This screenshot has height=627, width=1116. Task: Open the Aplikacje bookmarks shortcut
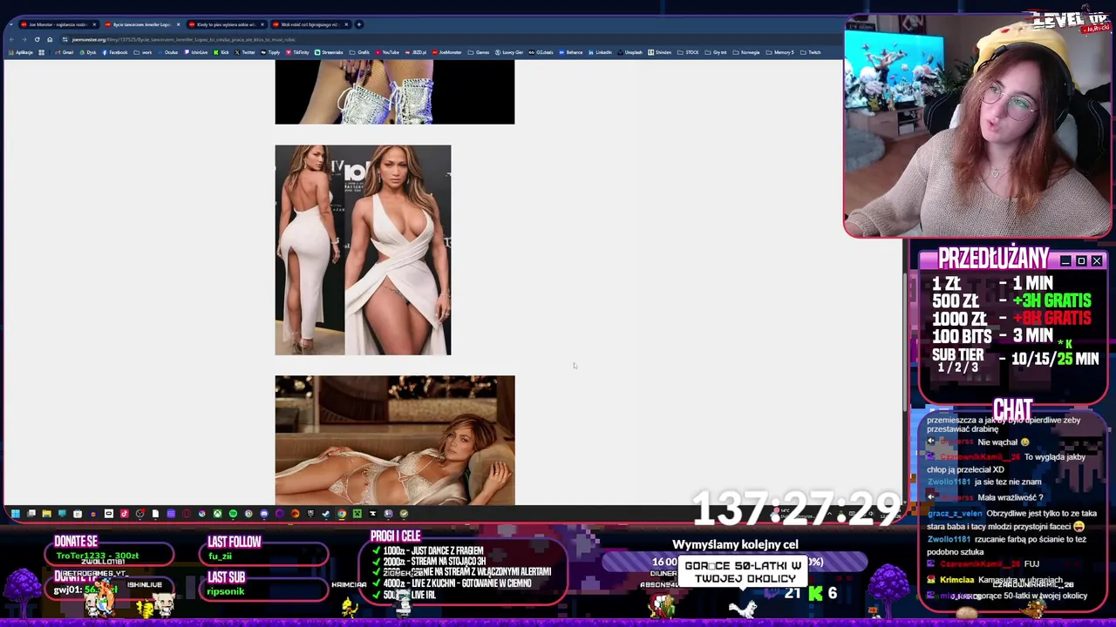coord(20,52)
